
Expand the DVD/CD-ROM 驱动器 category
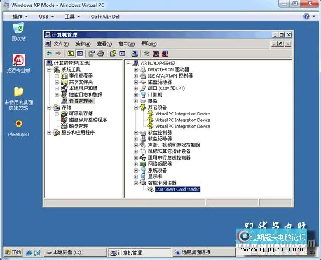136,70
